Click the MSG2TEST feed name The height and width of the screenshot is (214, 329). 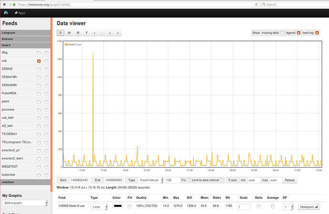[10, 167]
